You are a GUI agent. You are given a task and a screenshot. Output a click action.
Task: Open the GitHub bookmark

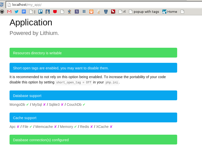(2, 12)
